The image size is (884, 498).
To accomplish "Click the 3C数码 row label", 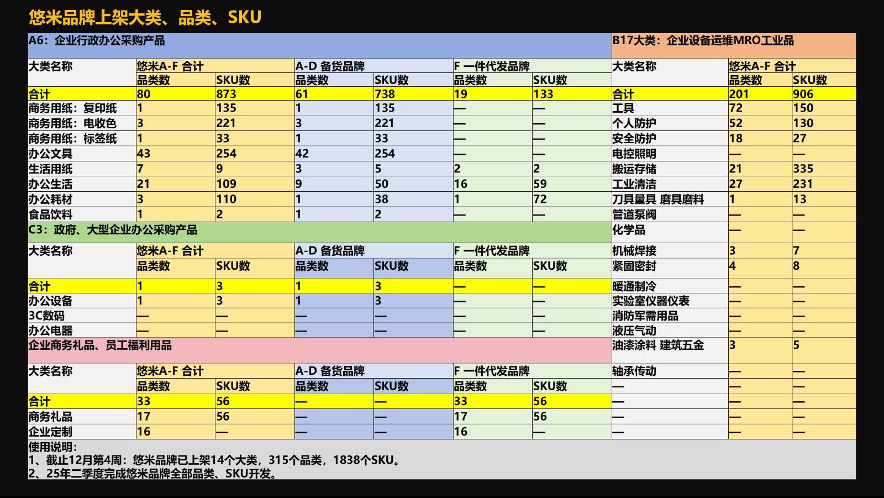I will click(47, 316).
